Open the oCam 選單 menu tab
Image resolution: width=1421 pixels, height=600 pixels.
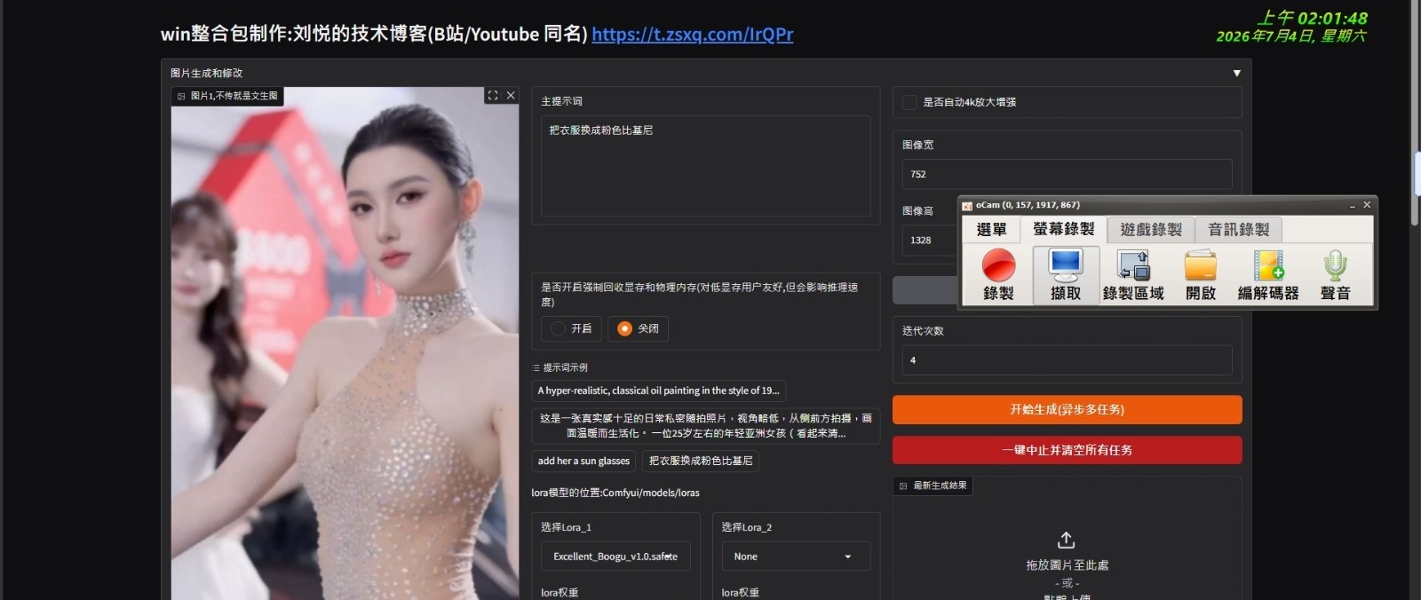[x=991, y=230]
